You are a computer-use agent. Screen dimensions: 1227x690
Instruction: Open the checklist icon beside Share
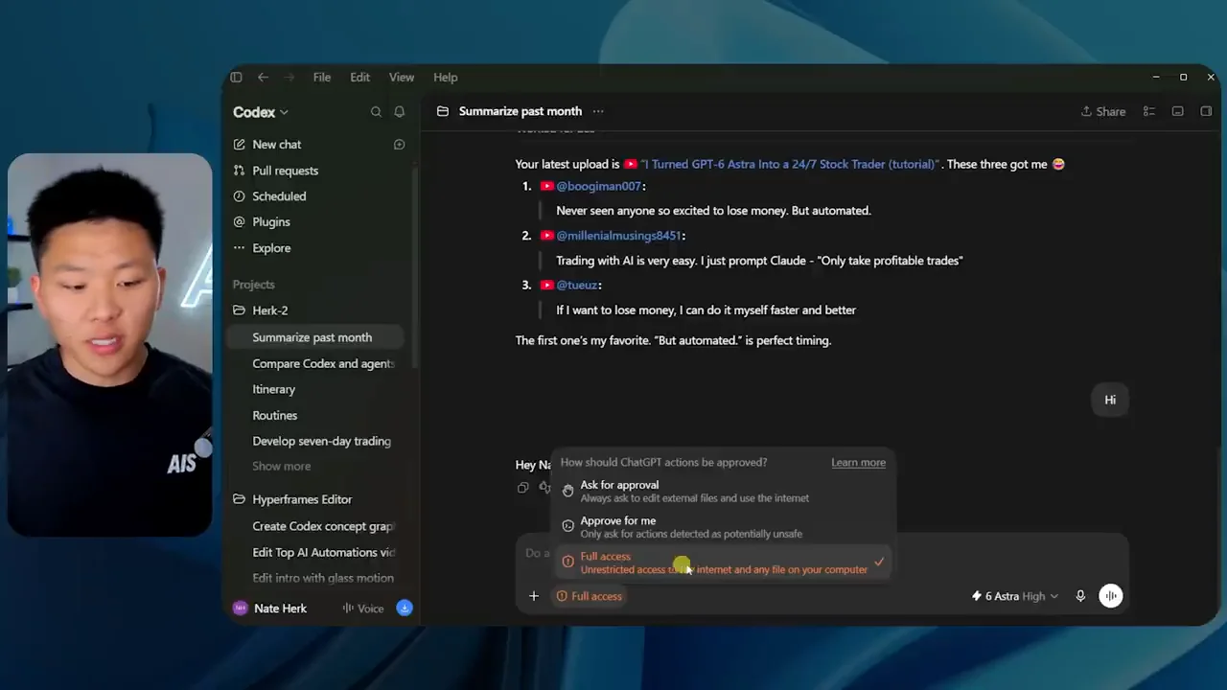1149,111
